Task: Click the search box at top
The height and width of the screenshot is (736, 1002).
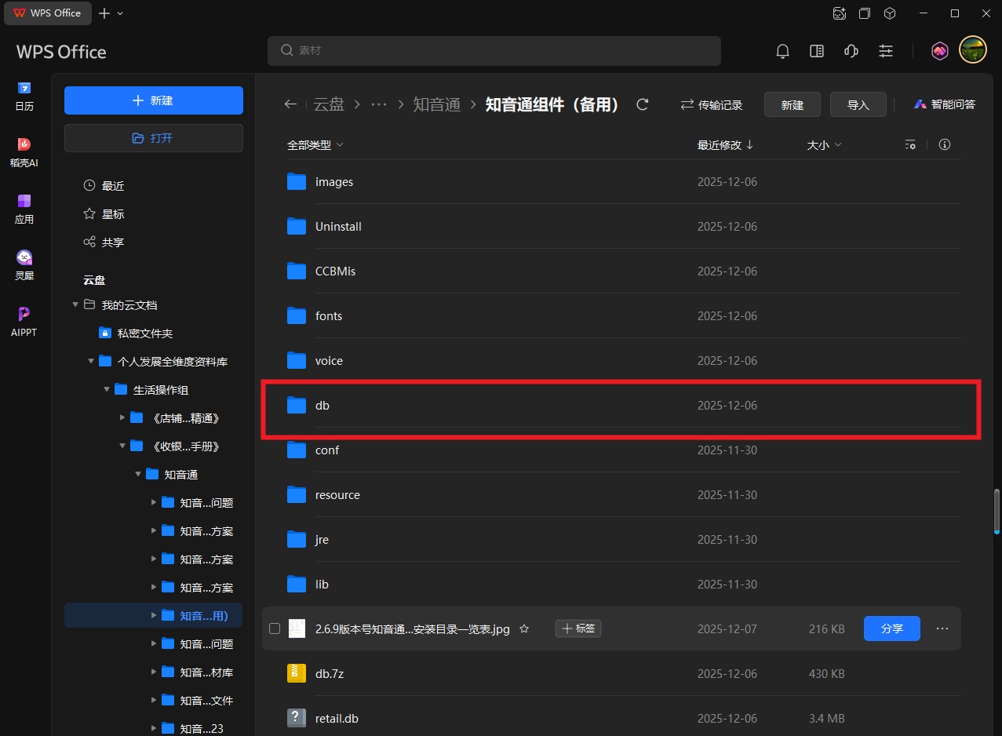Action: tap(494, 51)
